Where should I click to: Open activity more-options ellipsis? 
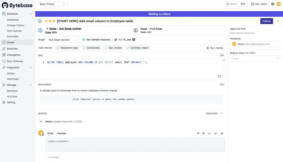pyautogui.click(x=222, y=114)
